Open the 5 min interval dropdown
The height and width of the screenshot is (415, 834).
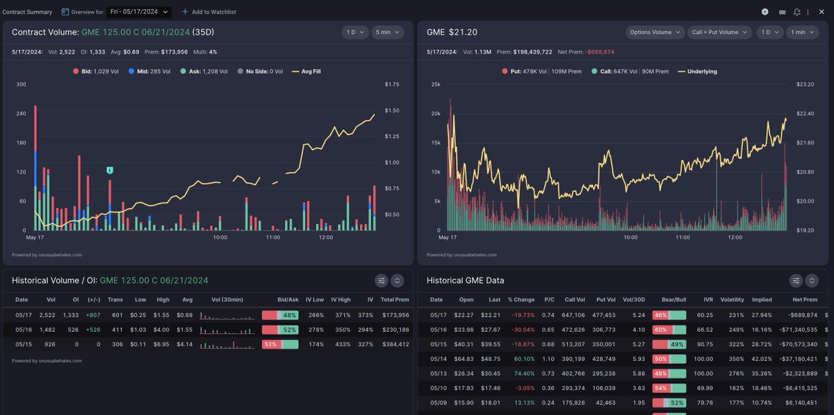click(387, 32)
